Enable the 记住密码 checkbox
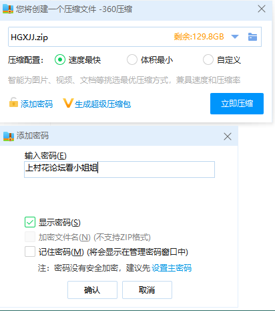The height and width of the screenshot is (311, 275). [x=30, y=251]
